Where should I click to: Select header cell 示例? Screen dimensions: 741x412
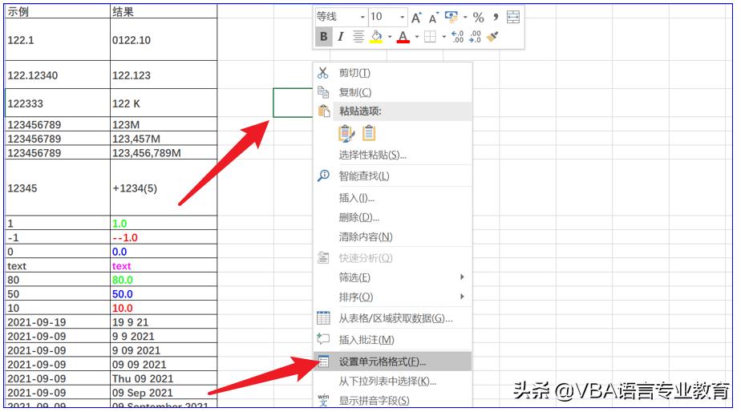coord(58,12)
